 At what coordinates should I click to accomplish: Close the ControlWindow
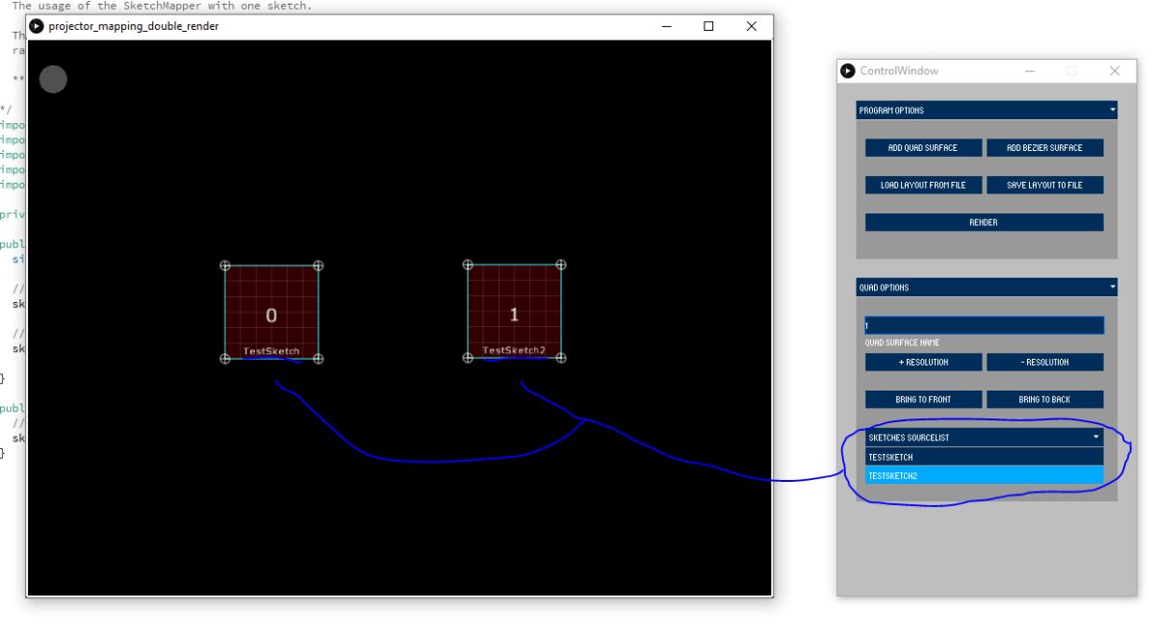[x=1115, y=71]
